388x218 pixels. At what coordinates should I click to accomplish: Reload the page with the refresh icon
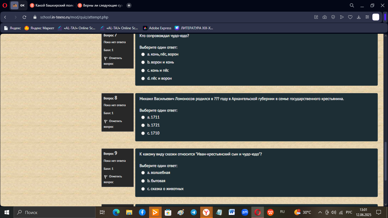[24, 17]
